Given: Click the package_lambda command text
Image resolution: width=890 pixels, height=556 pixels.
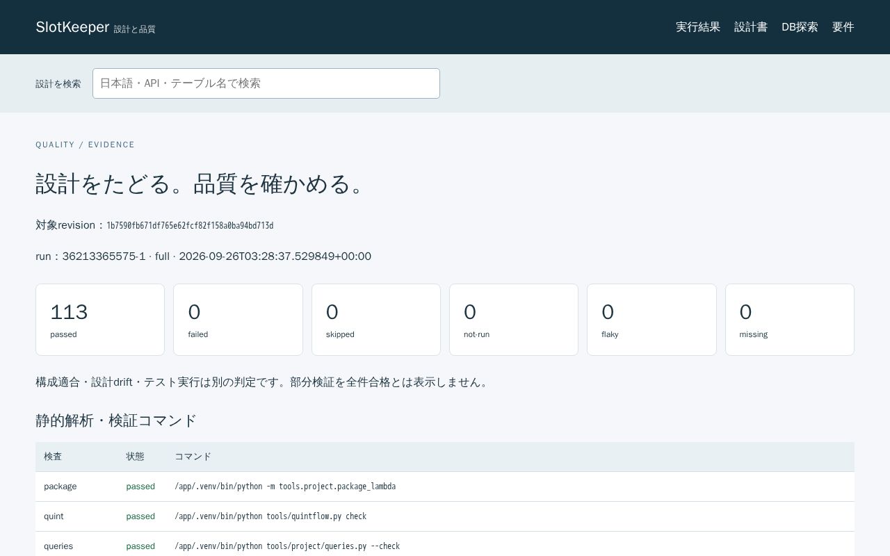Looking at the screenshot, I should click(285, 486).
